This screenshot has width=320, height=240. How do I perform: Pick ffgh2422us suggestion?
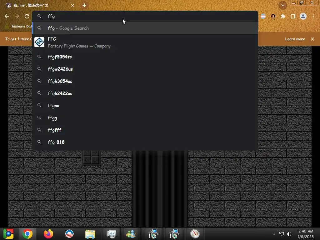pyautogui.click(x=145, y=93)
